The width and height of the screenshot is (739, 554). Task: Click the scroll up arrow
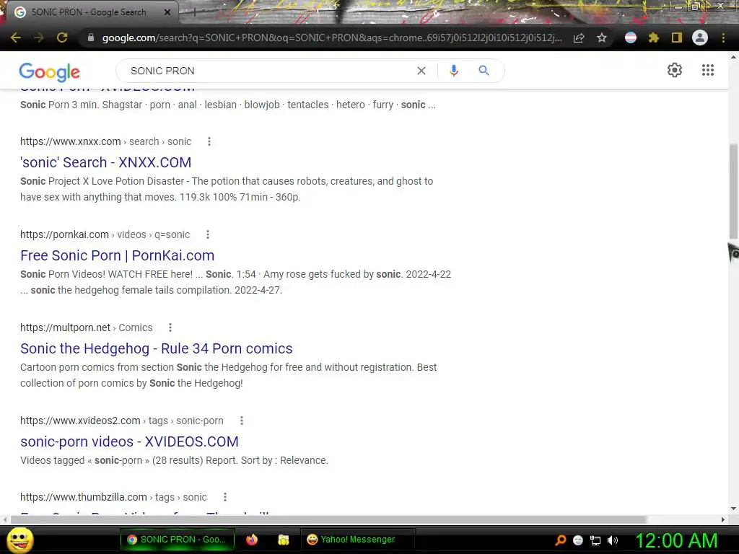point(733,56)
